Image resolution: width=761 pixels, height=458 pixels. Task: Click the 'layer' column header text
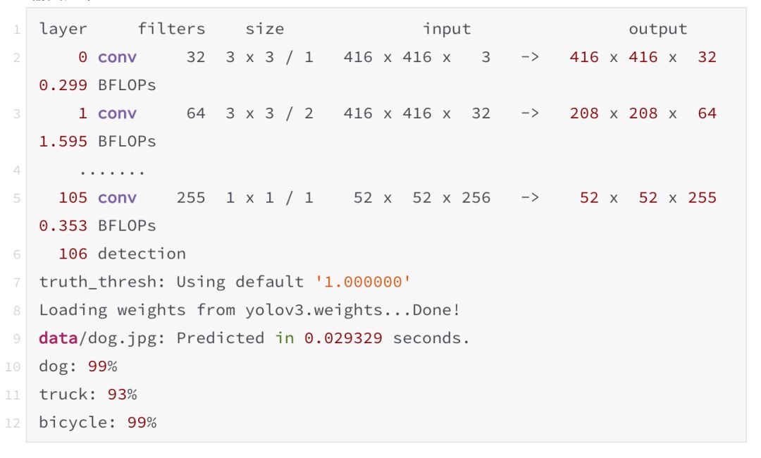click(x=63, y=30)
